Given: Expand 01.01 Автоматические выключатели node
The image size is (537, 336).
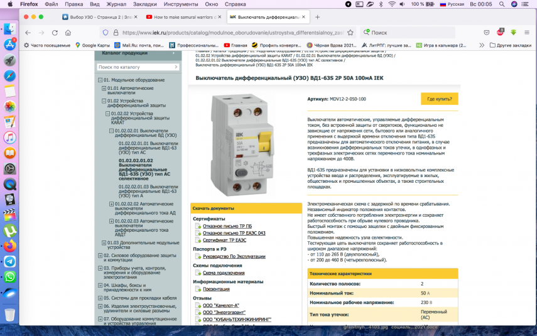Looking at the screenshot, I should pos(104,89).
